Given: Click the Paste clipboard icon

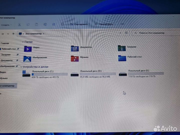Looking at the screenshot, I should click(36, 24).
